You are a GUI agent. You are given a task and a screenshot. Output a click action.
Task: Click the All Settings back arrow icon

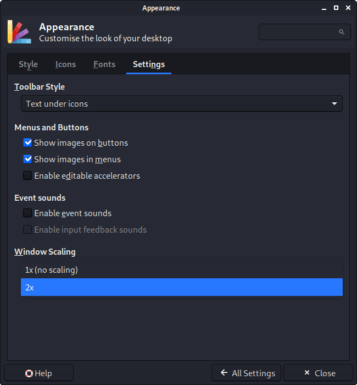coord(224,373)
